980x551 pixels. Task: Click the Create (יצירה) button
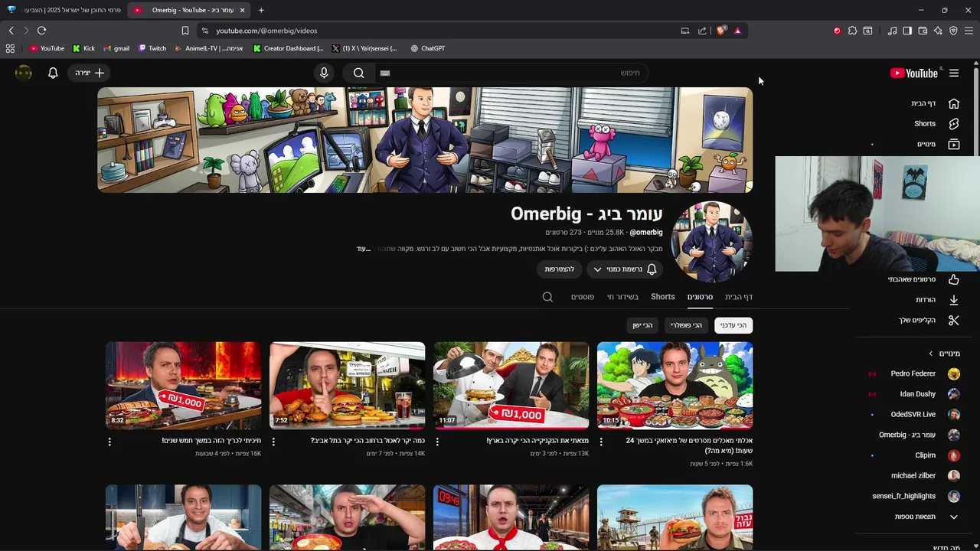tap(90, 73)
